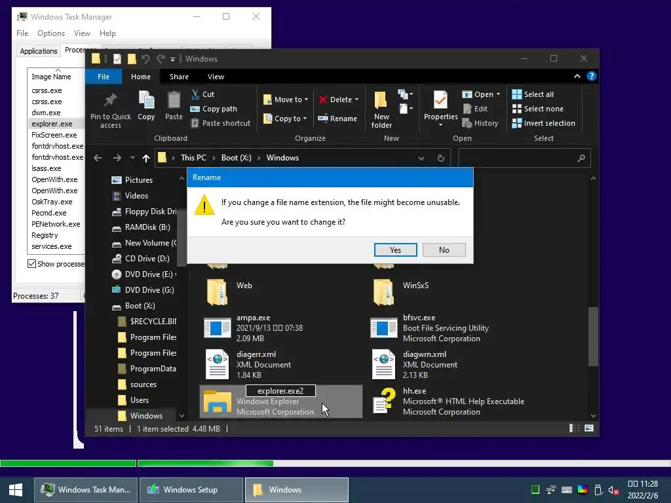Open the Copy to dropdown
Viewport: 671px width, 503px height.
(x=285, y=119)
